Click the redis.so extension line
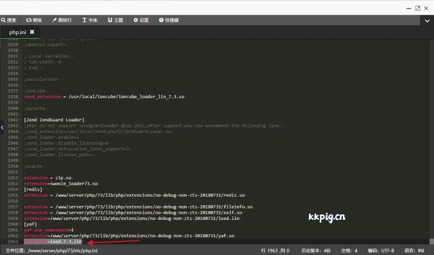Image resolution: width=434 pixels, height=255 pixels. pos(134,195)
